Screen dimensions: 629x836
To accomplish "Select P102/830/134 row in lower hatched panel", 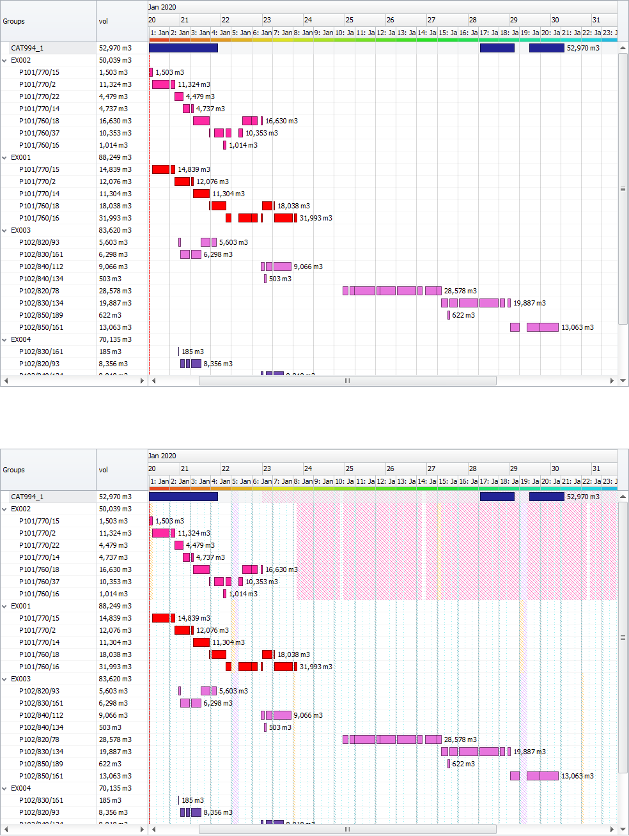I will click(x=74, y=752).
